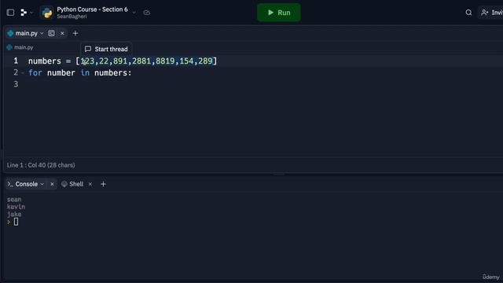The image size is (503, 283).
Task: Add a new console pane tab
Action: [103, 184]
